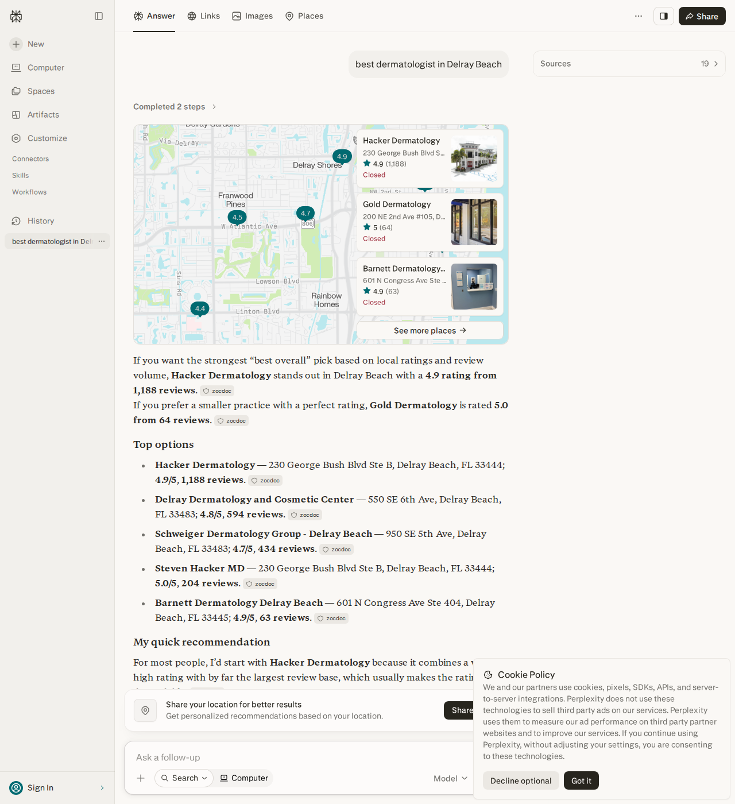Viewport: 735px width, 804px height.
Task: Click Got it on Cookie Policy
Action: pos(581,780)
